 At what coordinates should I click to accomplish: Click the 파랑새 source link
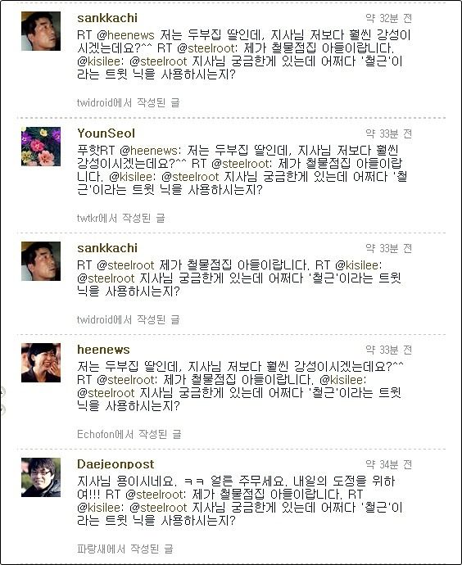tap(90, 549)
